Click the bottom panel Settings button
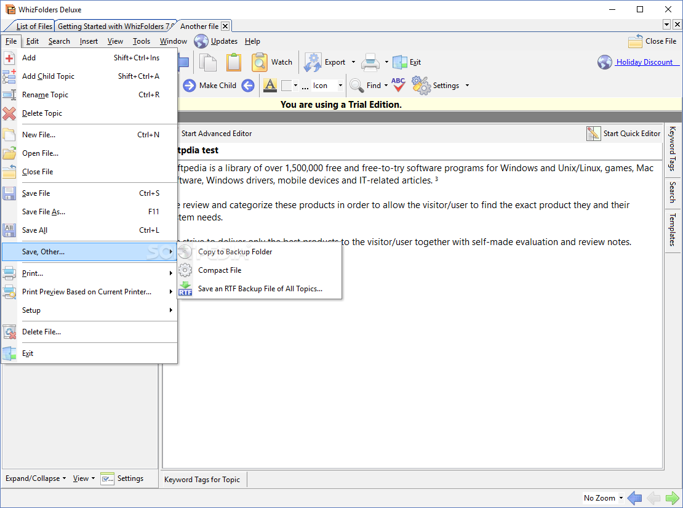 click(x=122, y=478)
